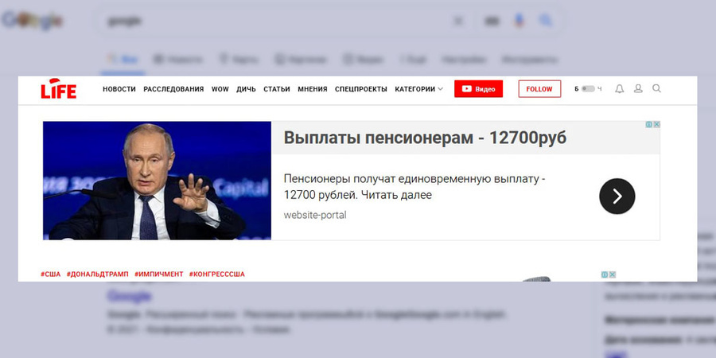Click the site search magnifier icon
Screen dimensions: 716x358
pyautogui.click(x=656, y=89)
